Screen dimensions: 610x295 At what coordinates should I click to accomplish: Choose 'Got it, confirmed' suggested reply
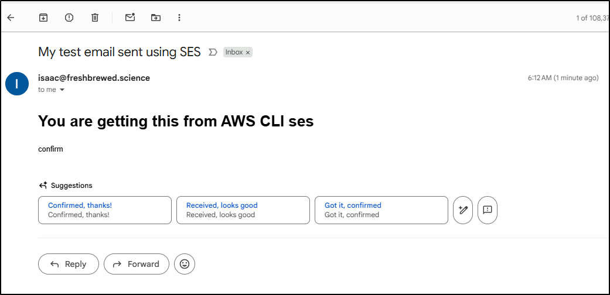click(x=381, y=210)
